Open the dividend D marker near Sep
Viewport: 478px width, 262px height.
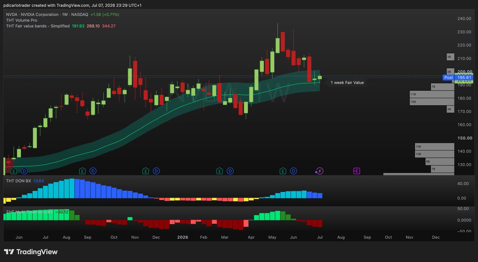pyautogui.click(x=93, y=171)
